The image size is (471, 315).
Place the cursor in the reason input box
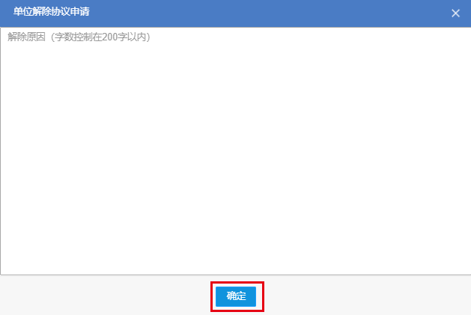(x=235, y=151)
